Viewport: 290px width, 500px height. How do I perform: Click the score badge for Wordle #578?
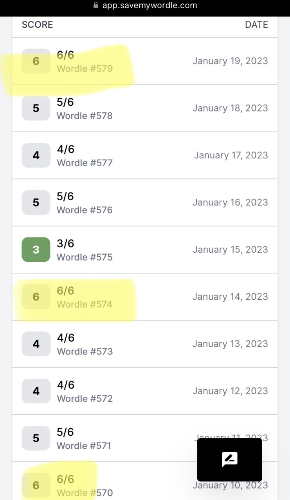36,108
